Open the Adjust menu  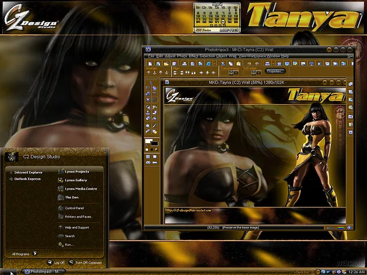pyautogui.click(x=170, y=56)
